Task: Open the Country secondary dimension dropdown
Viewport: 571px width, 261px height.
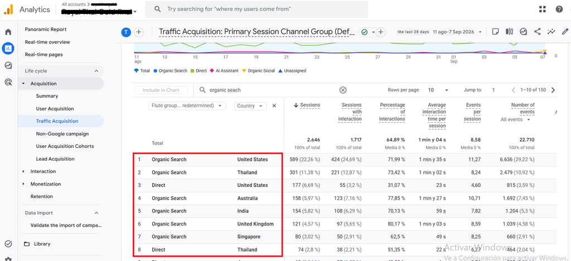Action: point(250,106)
